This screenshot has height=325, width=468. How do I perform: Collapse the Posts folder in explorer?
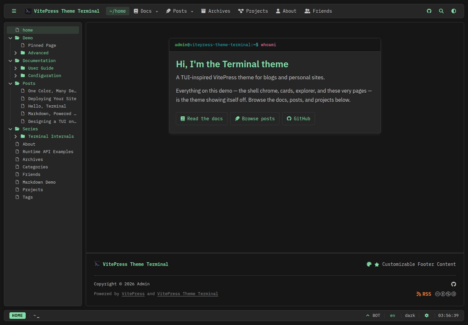(x=43, y=84)
